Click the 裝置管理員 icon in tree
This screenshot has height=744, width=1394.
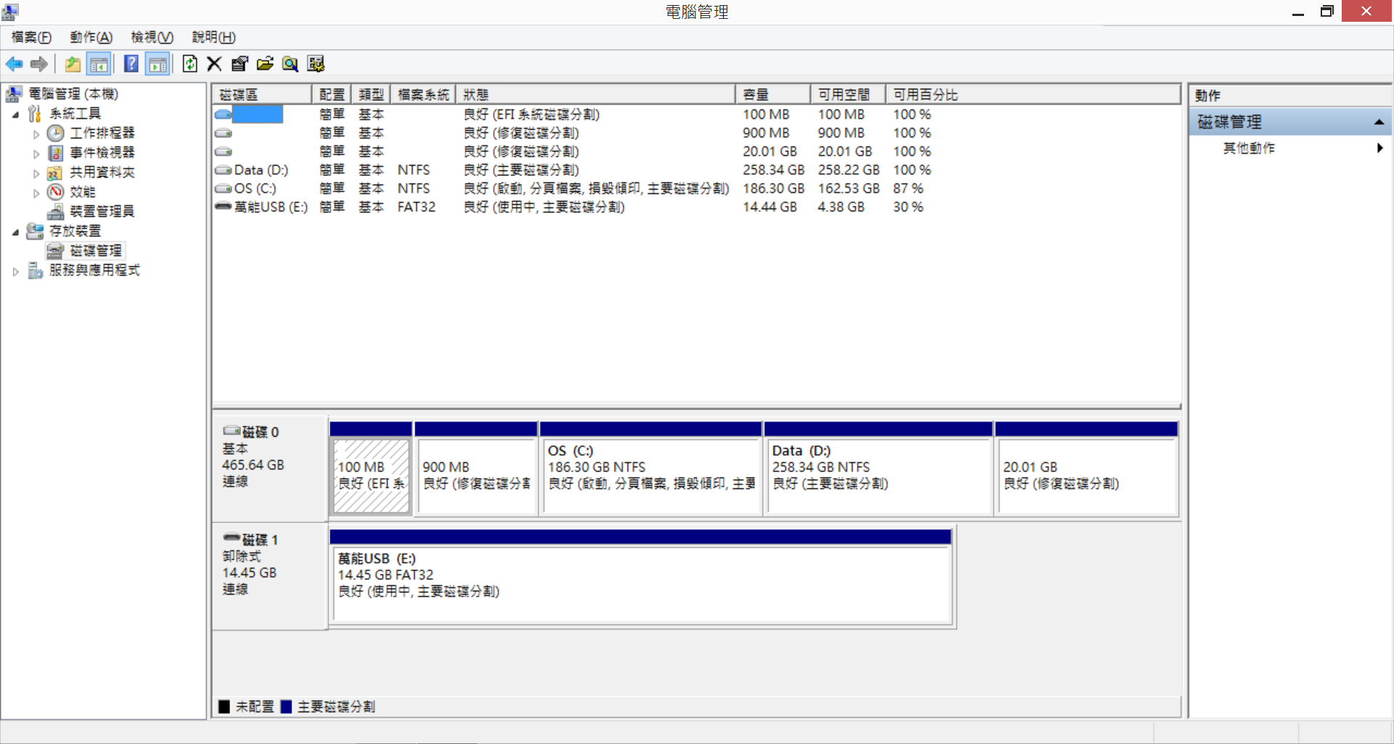point(56,211)
